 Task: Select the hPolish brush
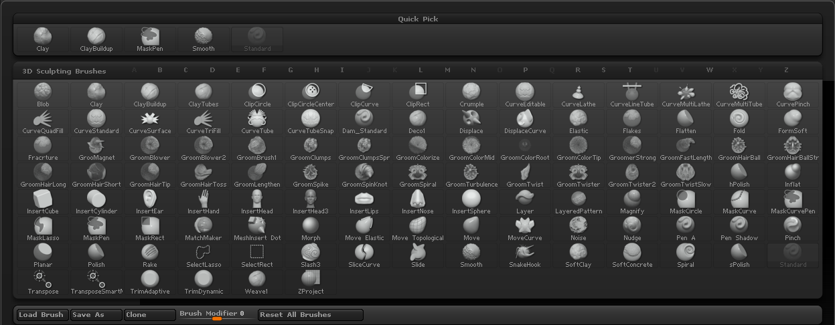click(739, 175)
